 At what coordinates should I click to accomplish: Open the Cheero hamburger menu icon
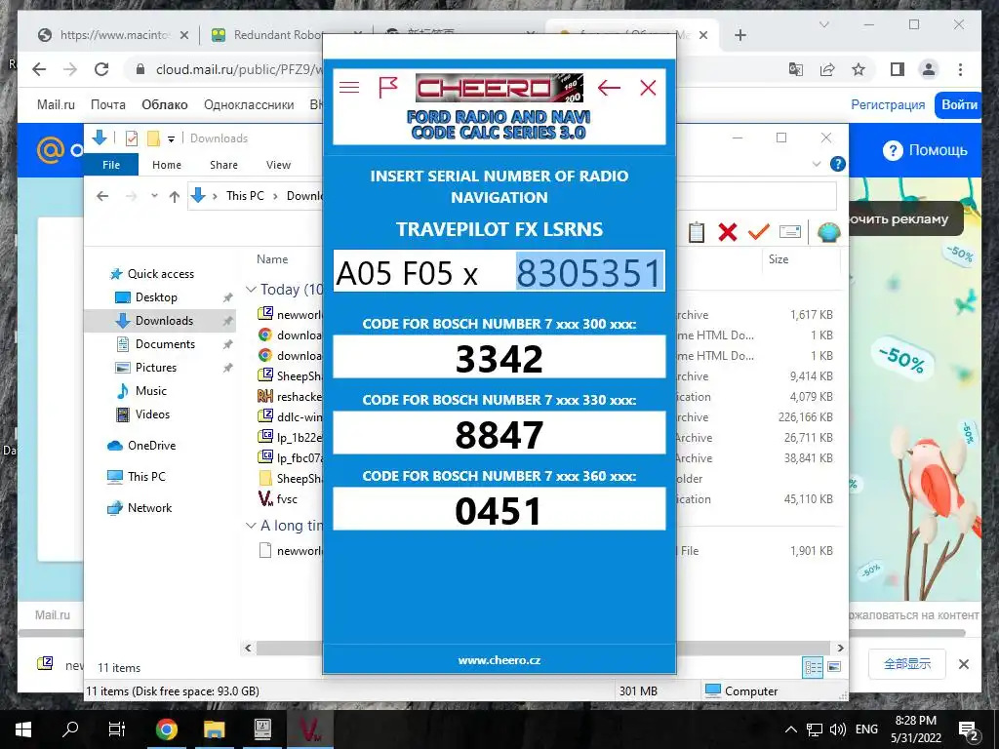pyautogui.click(x=349, y=87)
